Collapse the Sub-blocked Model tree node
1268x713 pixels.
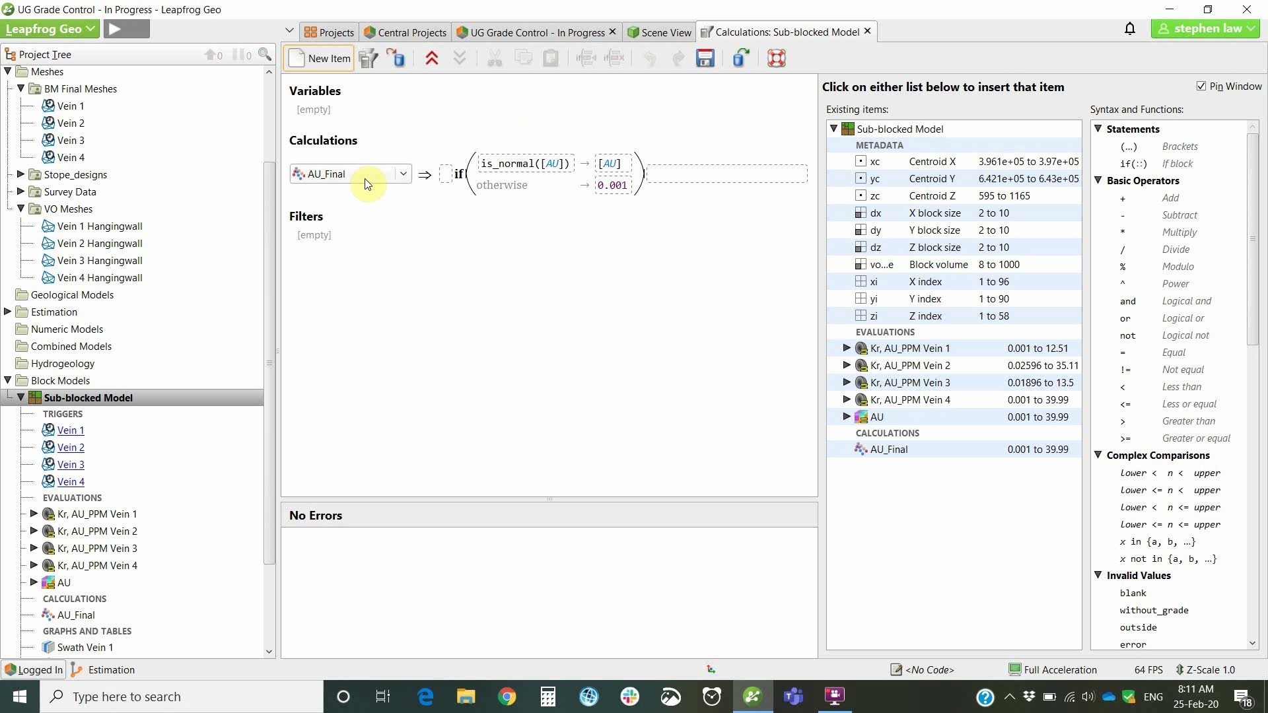[20, 397]
